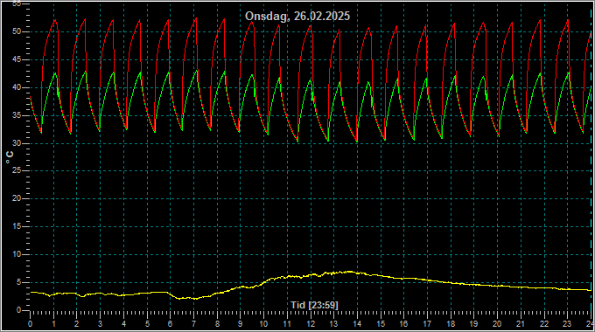Click the 10 value on temperature axis
The width and height of the screenshot is (595, 332).
17,254
